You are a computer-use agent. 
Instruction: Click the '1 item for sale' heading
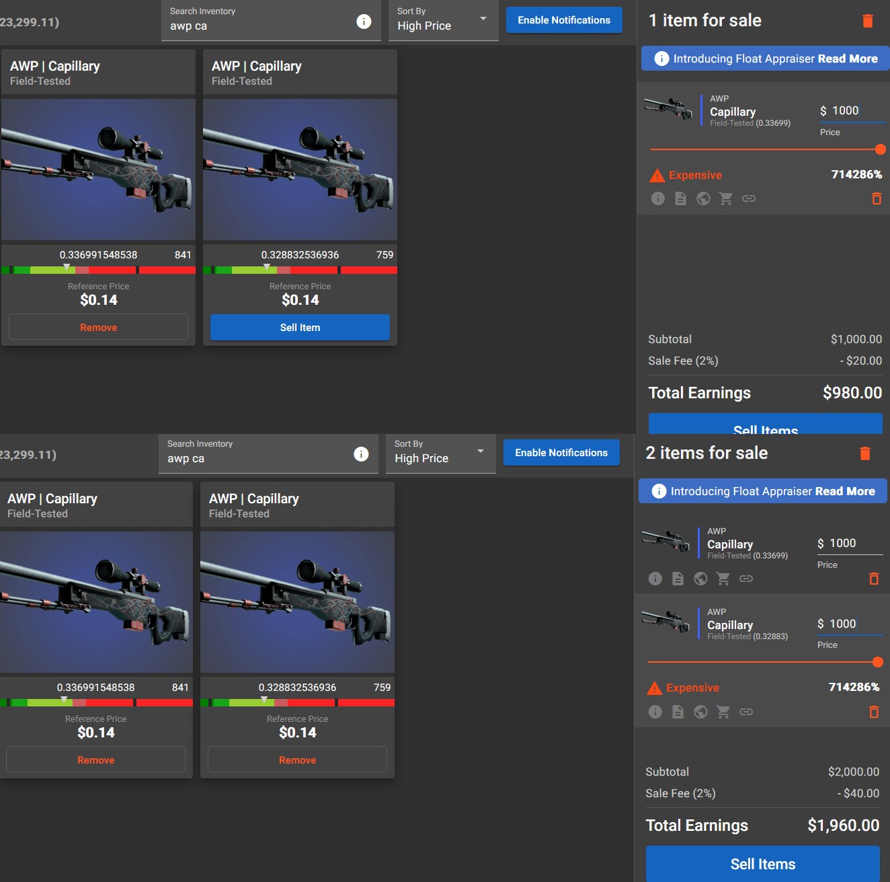tap(705, 21)
